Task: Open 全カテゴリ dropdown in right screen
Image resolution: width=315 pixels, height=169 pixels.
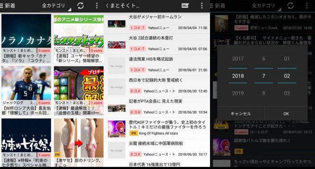Action: click(265, 6)
